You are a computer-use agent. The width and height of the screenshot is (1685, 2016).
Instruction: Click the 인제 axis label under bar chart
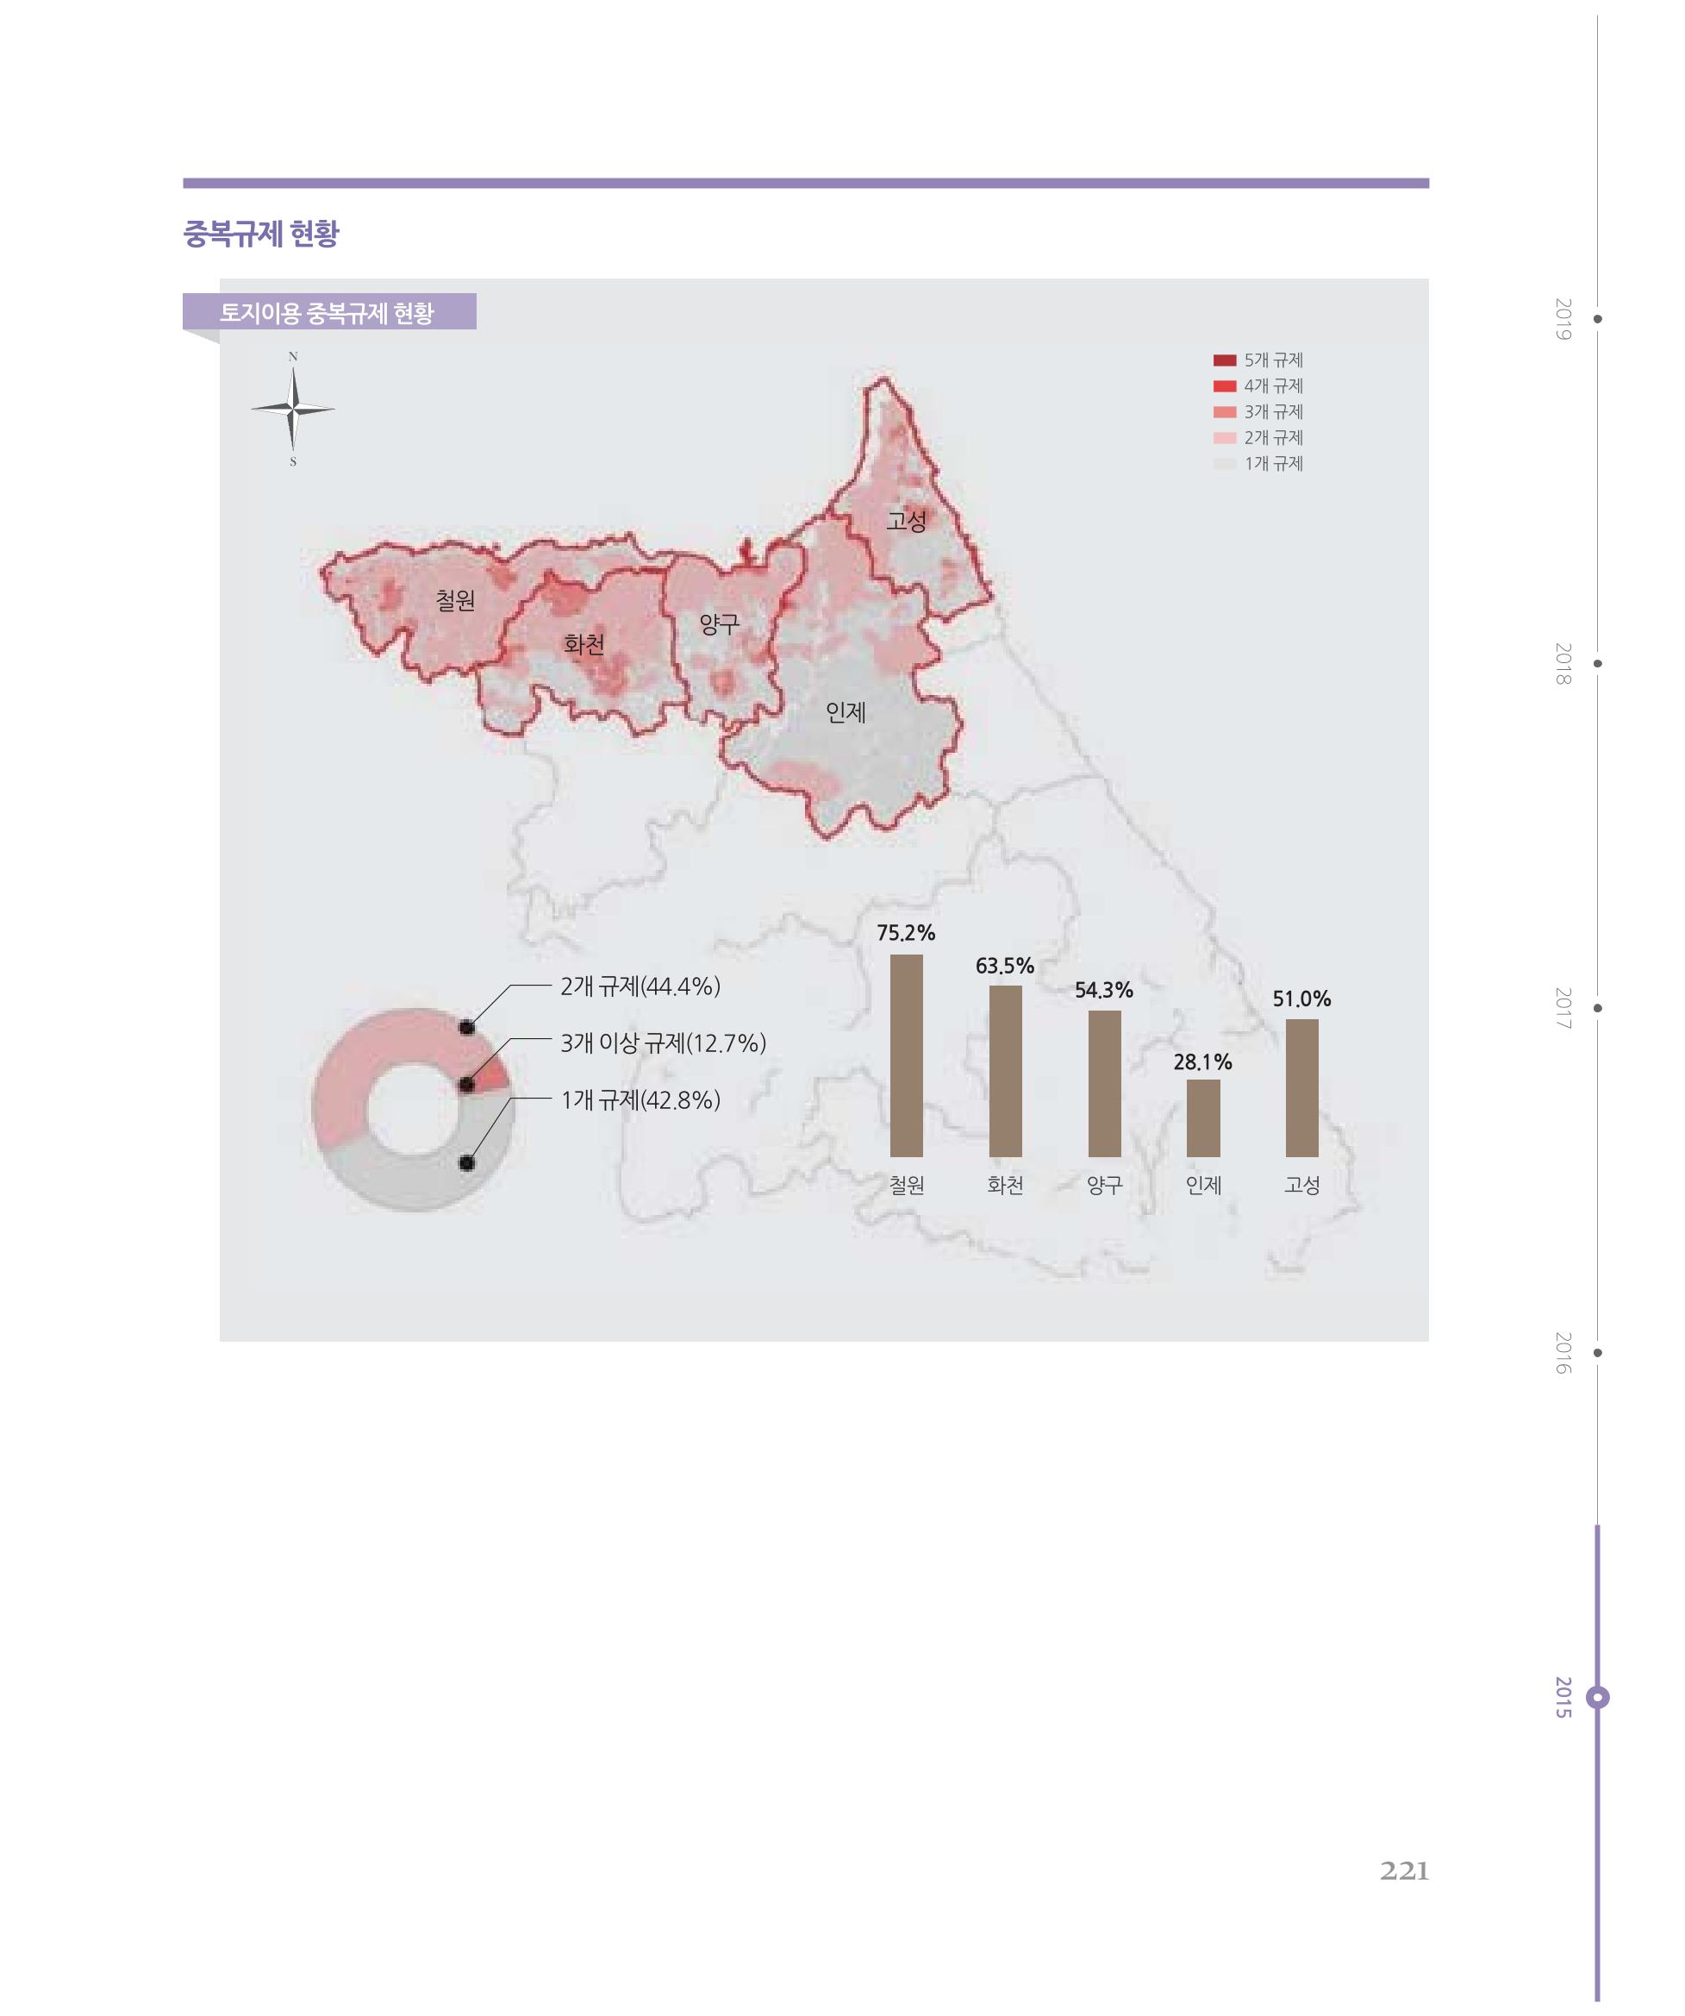pos(1203,1186)
